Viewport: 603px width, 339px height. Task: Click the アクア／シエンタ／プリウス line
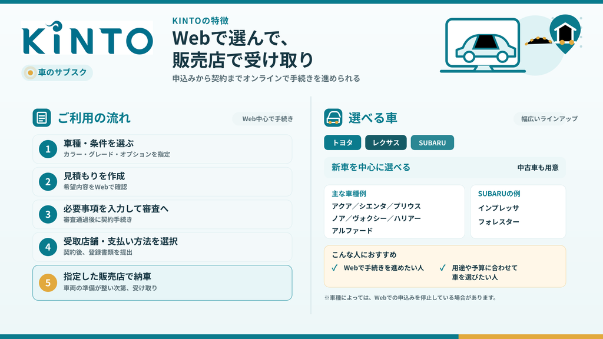tap(376, 206)
